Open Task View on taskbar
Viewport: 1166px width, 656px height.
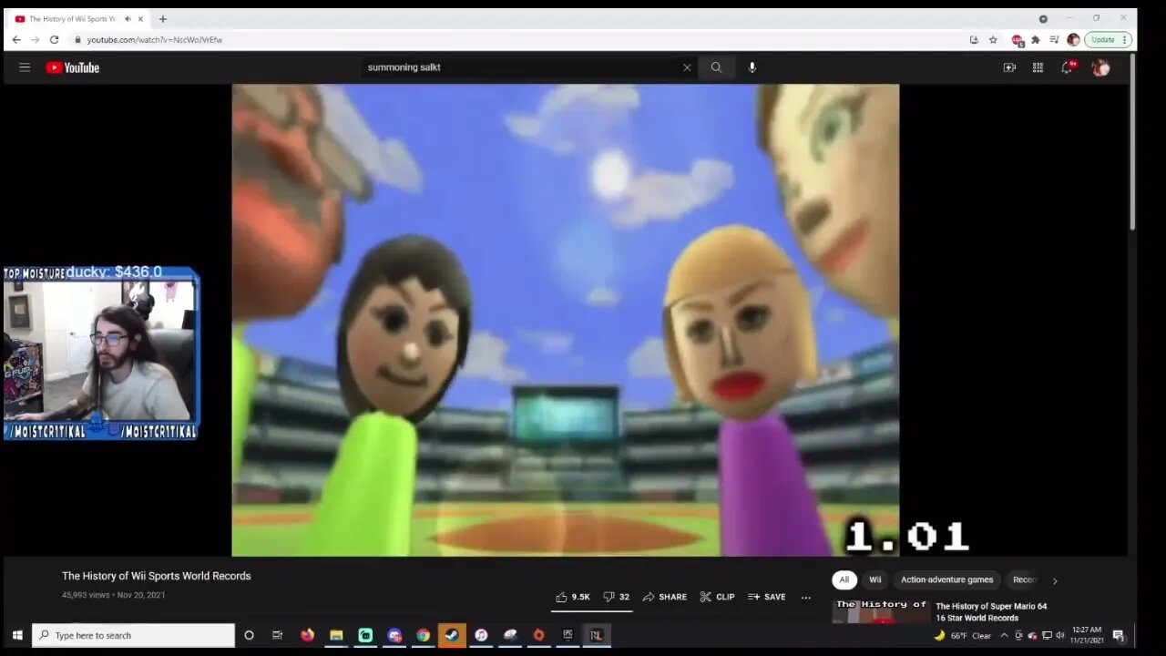(278, 635)
